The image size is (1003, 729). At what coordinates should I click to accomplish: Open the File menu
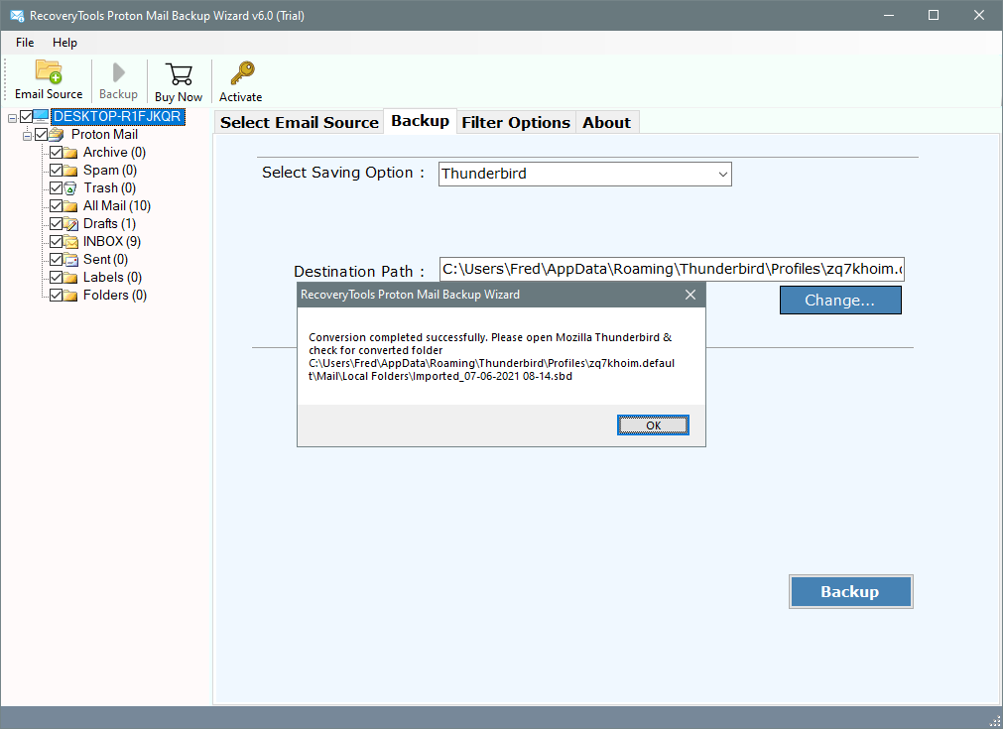(x=25, y=43)
